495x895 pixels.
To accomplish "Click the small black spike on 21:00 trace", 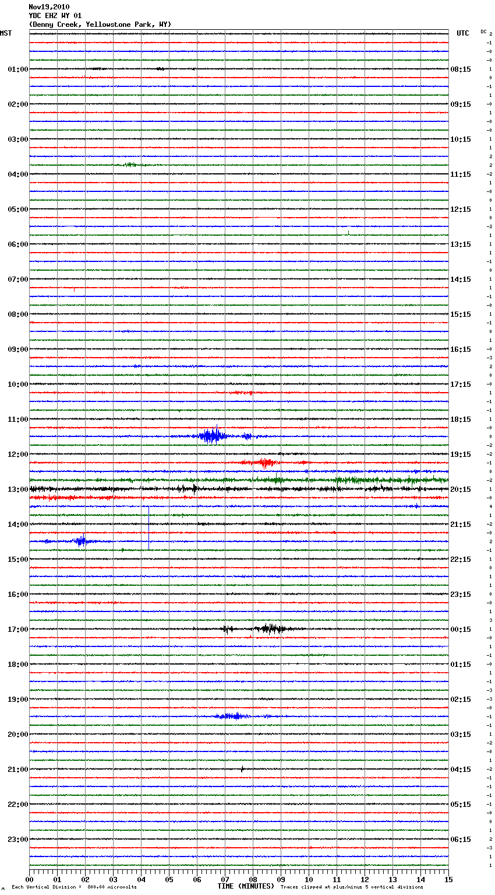I will pyautogui.click(x=242, y=769).
